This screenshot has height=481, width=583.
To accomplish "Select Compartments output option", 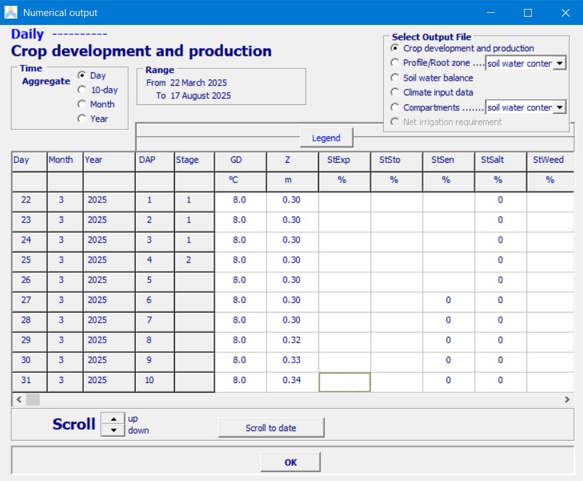I will tap(395, 108).
